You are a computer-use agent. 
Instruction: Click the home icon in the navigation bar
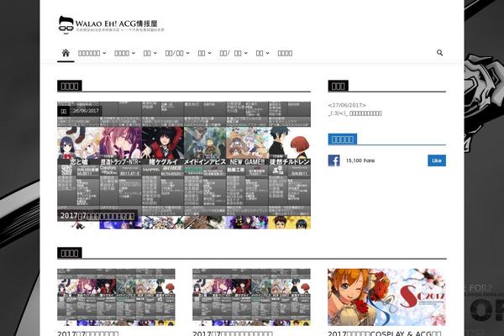66,53
